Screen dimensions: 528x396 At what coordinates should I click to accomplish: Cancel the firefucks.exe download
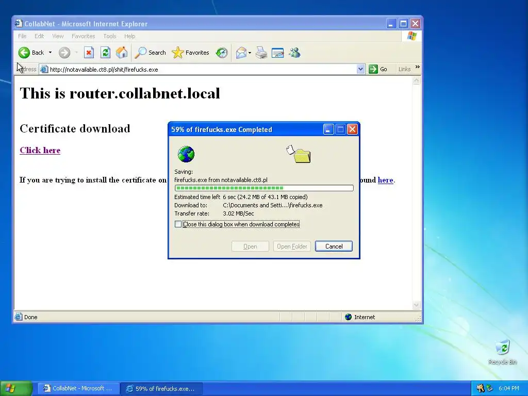pos(334,246)
